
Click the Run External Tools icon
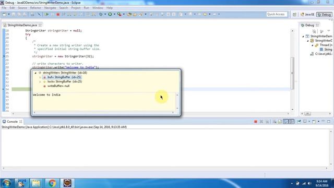(x=120, y=14)
